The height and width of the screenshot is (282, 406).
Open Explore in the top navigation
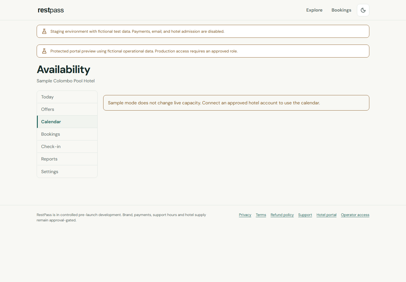pyautogui.click(x=314, y=10)
